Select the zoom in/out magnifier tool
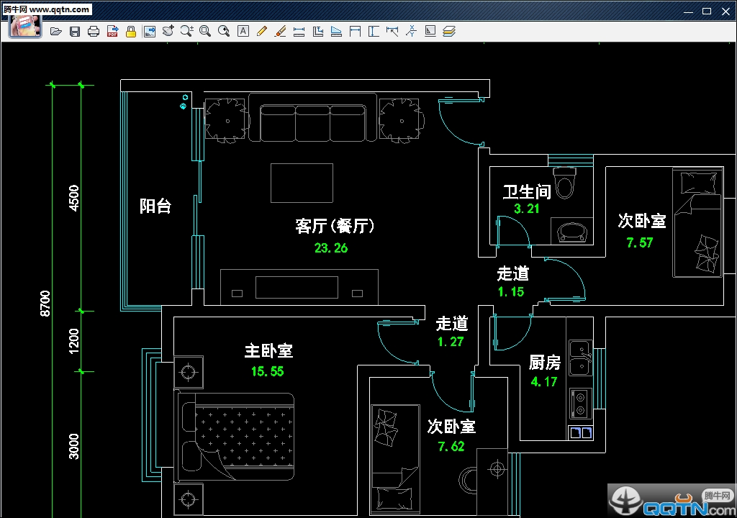The width and height of the screenshot is (737, 518). tap(186, 31)
